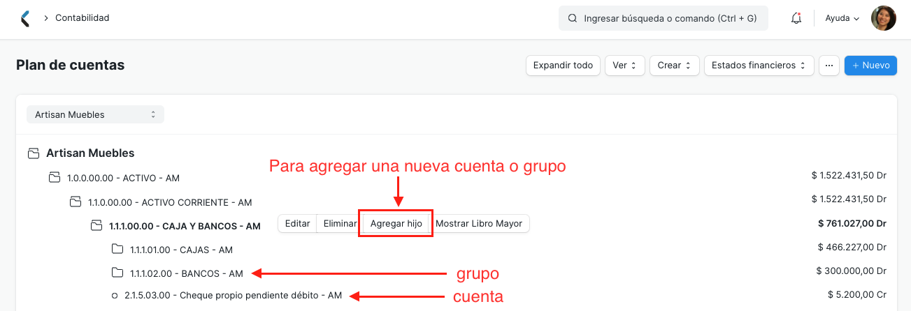This screenshot has height=311, width=911.
Task: Click Editar for CAJA Y BANCOS
Action: pos(297,224)
